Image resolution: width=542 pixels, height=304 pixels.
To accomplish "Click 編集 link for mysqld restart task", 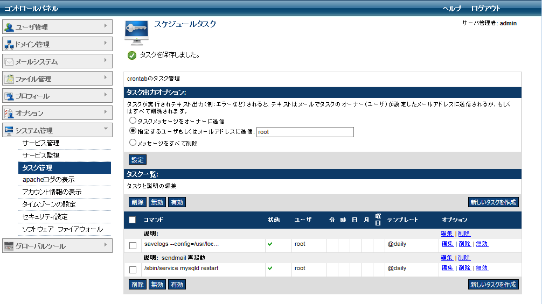I will tap(447, 268).
